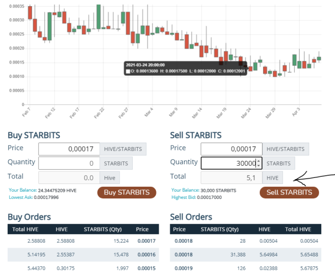Click the 0.00017996 lowest ask value

[x=46, y=197]
